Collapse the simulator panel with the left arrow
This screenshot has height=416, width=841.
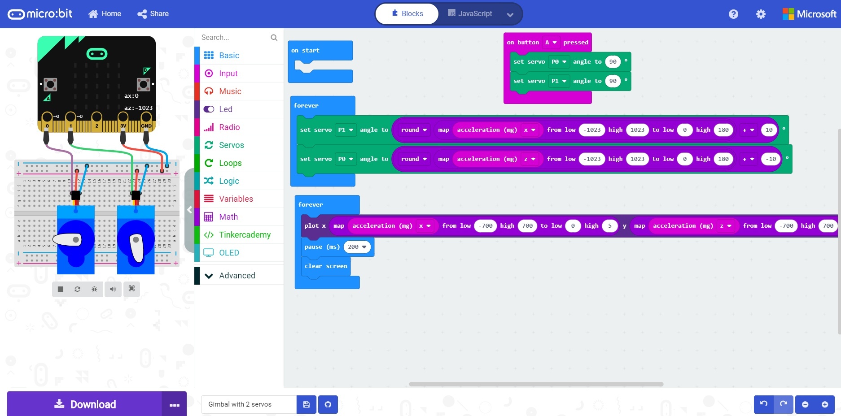190,210
